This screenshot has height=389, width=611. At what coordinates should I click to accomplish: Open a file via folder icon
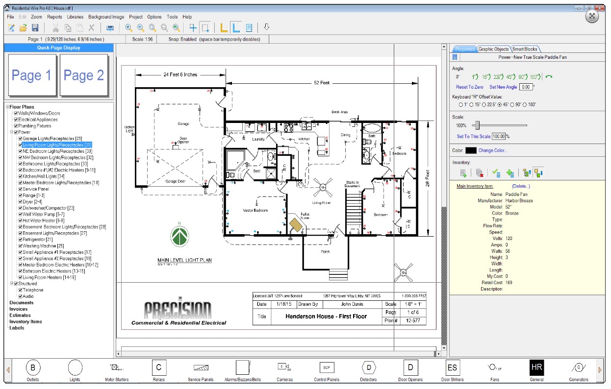point(23,28)
